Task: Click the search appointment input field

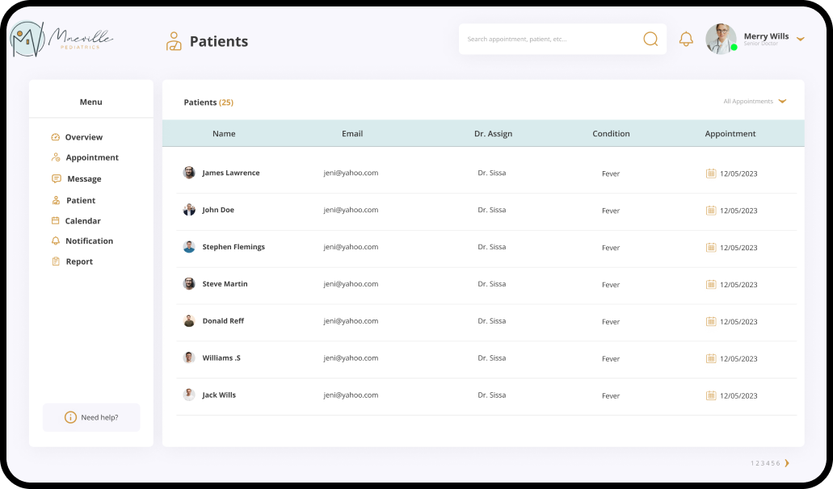Action: [553, 39]
